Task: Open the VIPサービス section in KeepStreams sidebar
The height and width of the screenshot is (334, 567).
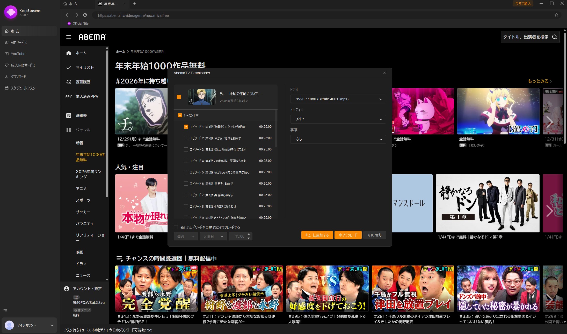Action: (x=18, y=42)
